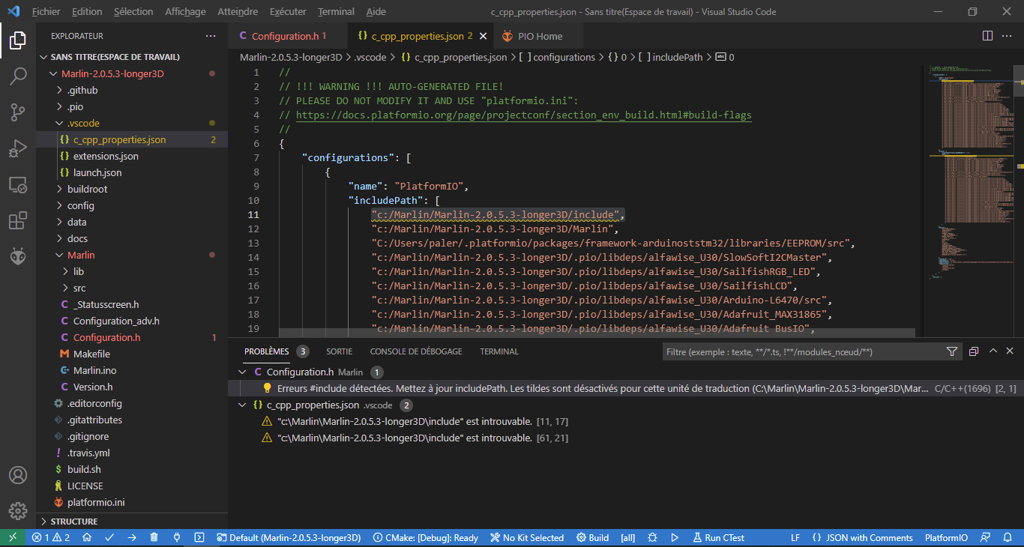Image resolution: width=1024 pixels, height=547 pixels.
Task: Click the LF end-of-line indicator
Action: point(795,538)
